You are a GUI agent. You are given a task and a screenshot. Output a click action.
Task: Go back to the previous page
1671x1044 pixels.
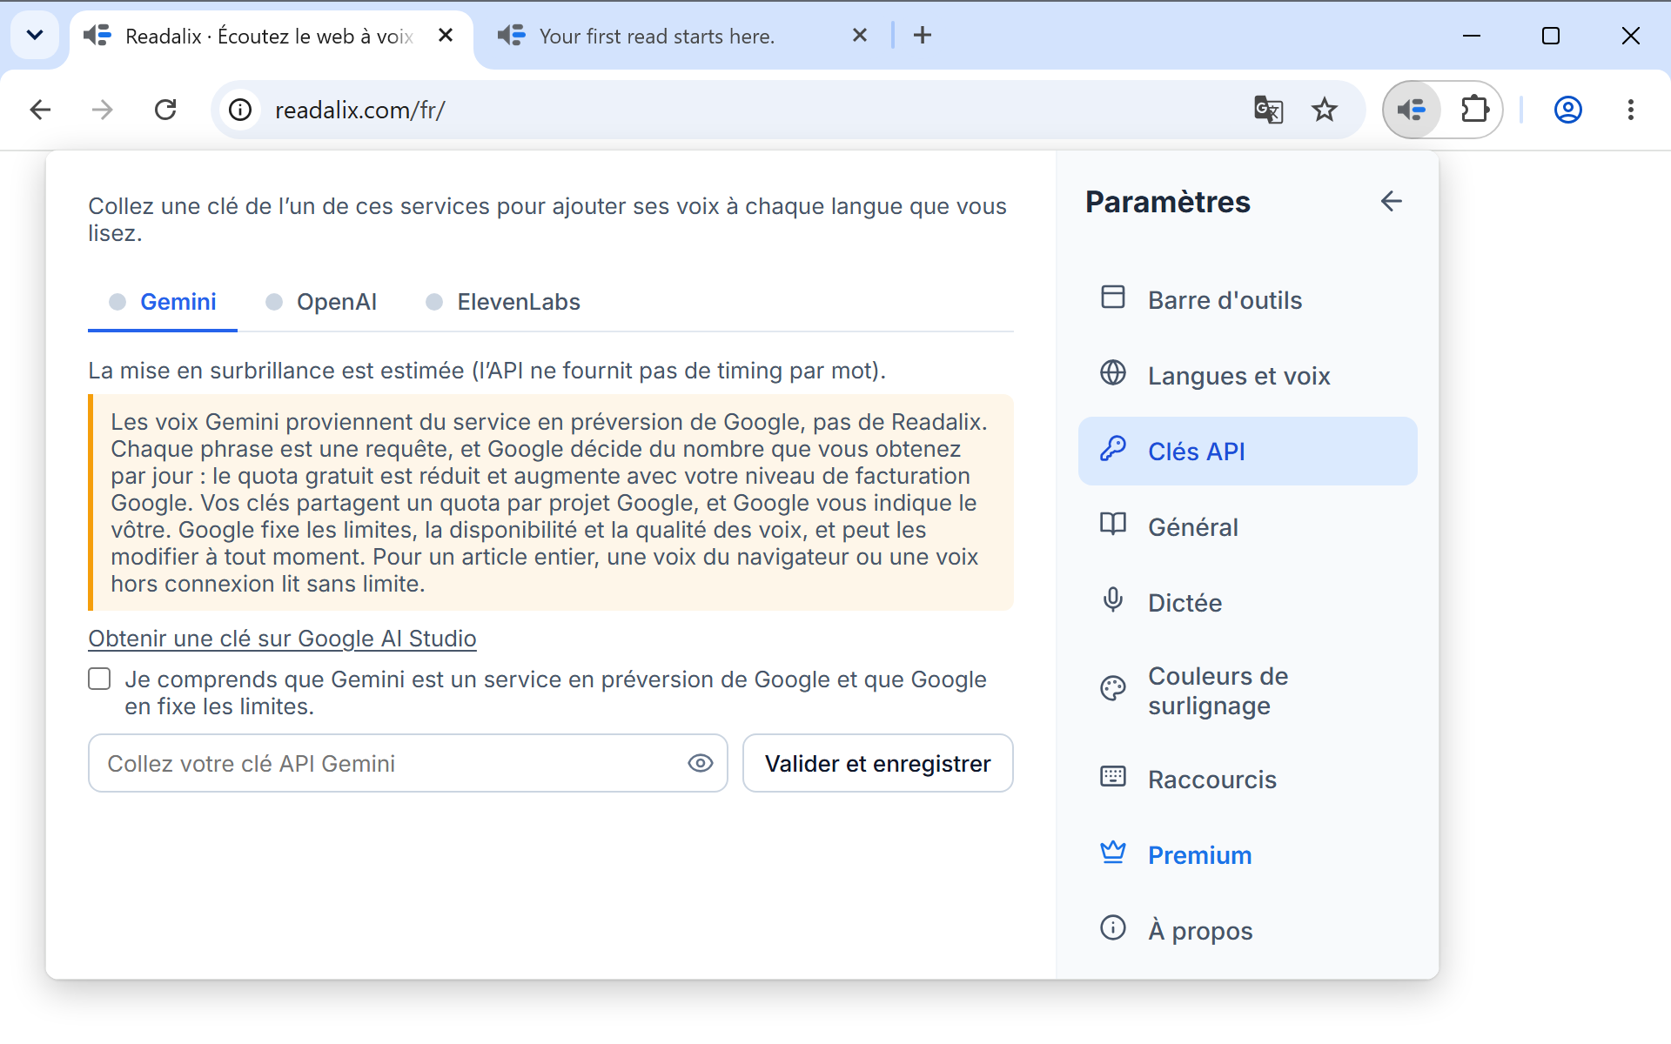pos(40,110)
